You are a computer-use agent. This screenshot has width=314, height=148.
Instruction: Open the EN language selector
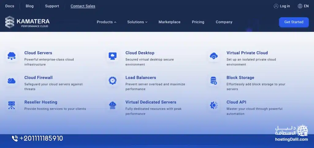303,6
